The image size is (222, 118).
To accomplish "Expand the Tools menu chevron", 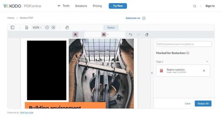I will click(59, 6).
